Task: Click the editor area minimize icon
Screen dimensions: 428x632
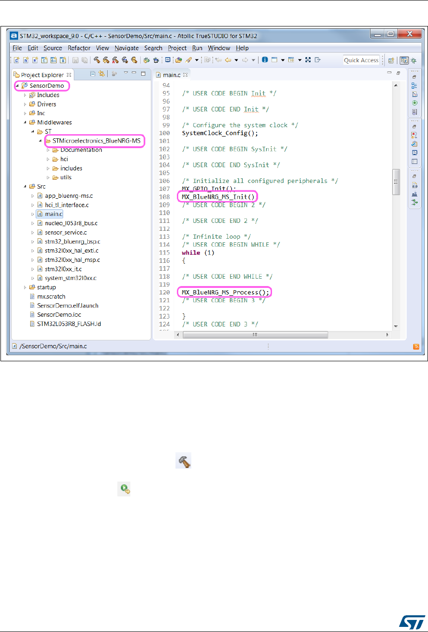Action: pos(389,73)
